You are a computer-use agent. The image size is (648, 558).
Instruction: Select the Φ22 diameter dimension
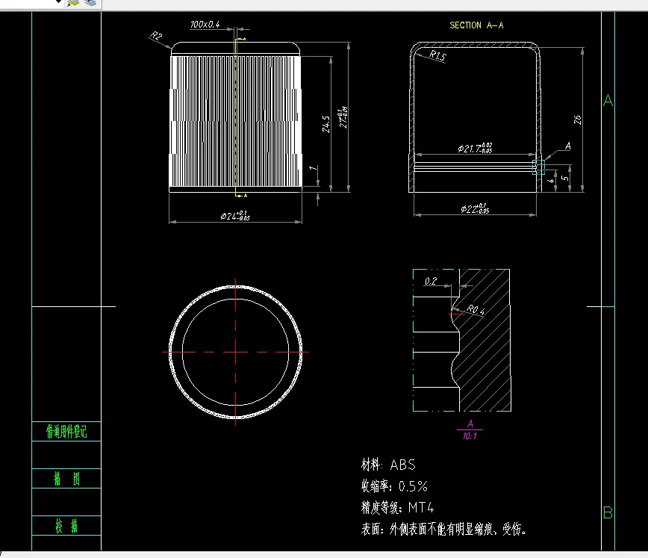point(476,209)
